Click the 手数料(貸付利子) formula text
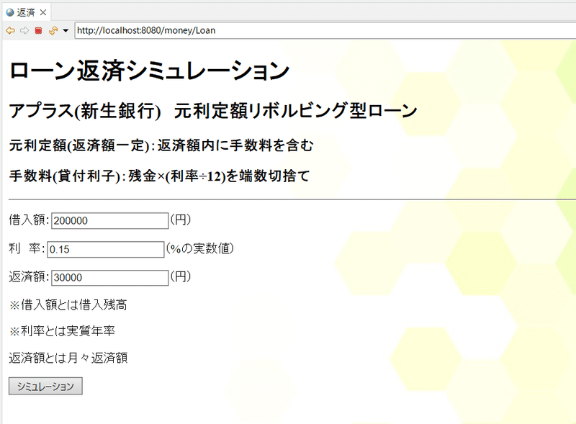Screen dimensions: 576x424 click(x=159, y=176)
